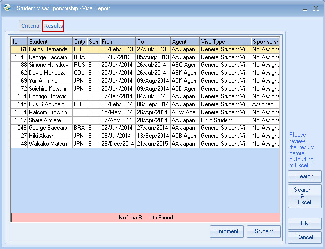Open the Results tab
The image size is (325, 249).
pyautogui.click(x=54, y=26)
